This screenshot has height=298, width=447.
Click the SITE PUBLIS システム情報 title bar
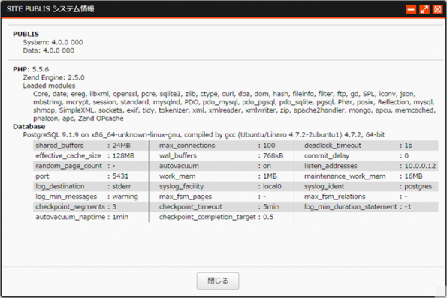[x=200, y=9]
